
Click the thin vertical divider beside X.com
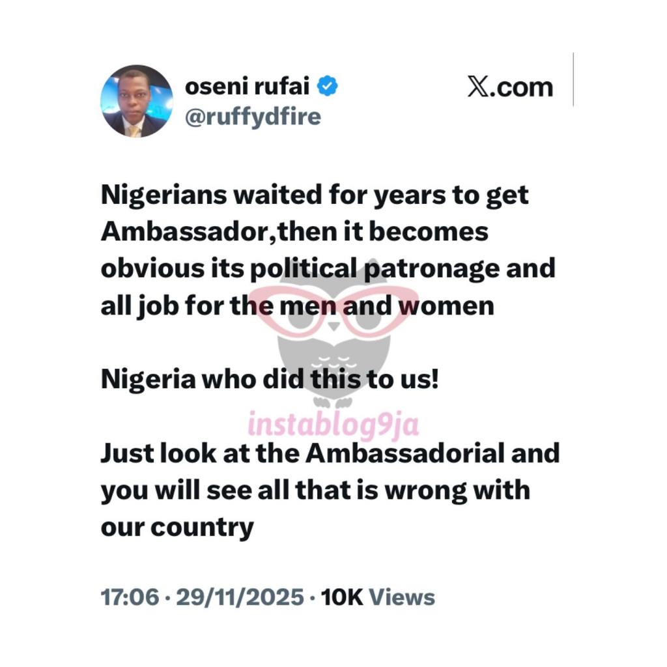tap(573, 79)
